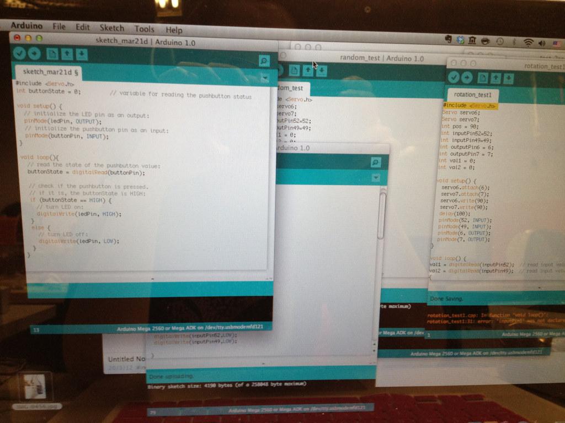
Task: Click Save icon in random_test window
Action: point(322,71)
